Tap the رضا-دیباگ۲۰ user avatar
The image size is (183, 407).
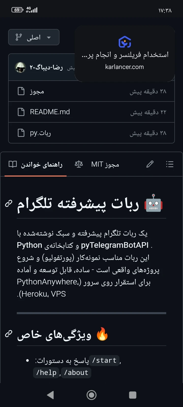pyautogui.click(x=20, y=67)
